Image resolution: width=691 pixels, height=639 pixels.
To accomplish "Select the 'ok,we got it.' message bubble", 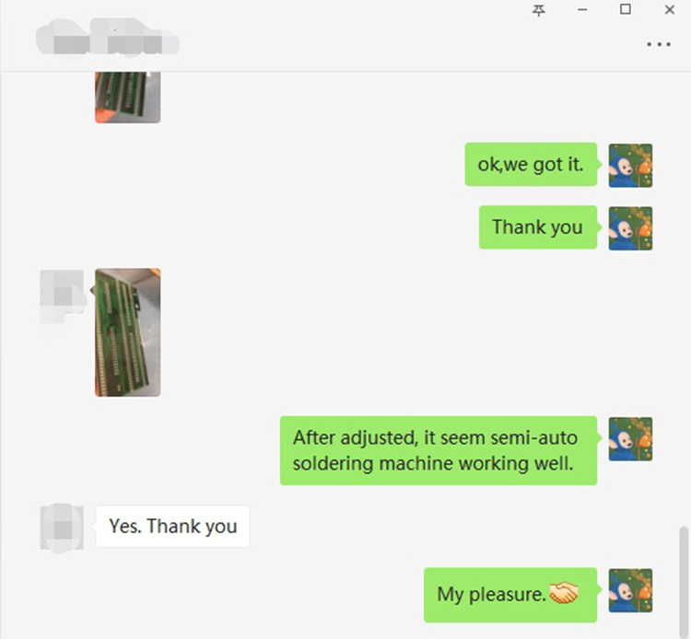I will [x=531, y=164].
